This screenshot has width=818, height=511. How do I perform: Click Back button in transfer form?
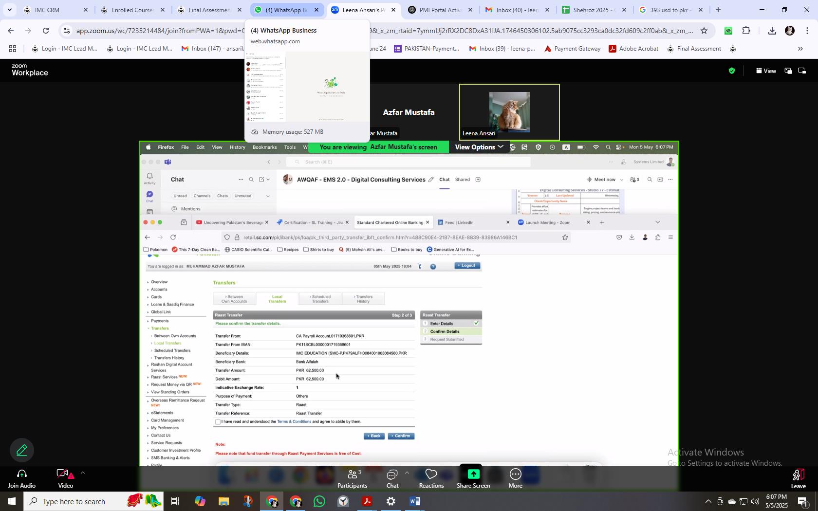374,436
